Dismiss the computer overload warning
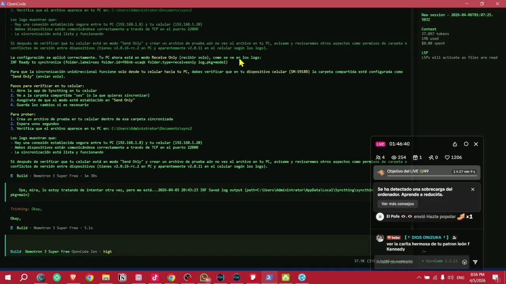 [x=472, y=189]
